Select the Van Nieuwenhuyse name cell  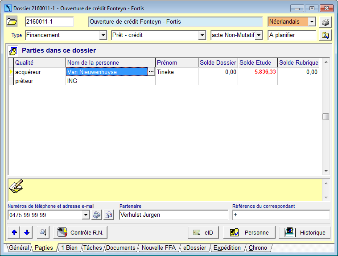coord(107,72)
